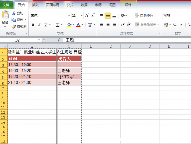Viewport: 191px width, 144px height.
Task: Select top vertical align icon
Action: 102,16
